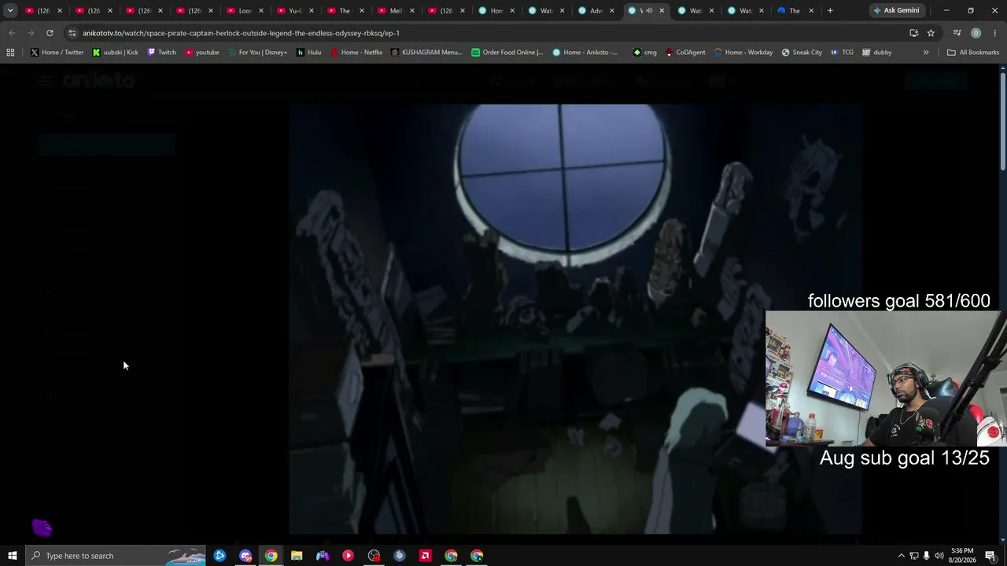Open the install/cast icon in address bar
The image size is (1007, 566).
click(x=913, y=33)
